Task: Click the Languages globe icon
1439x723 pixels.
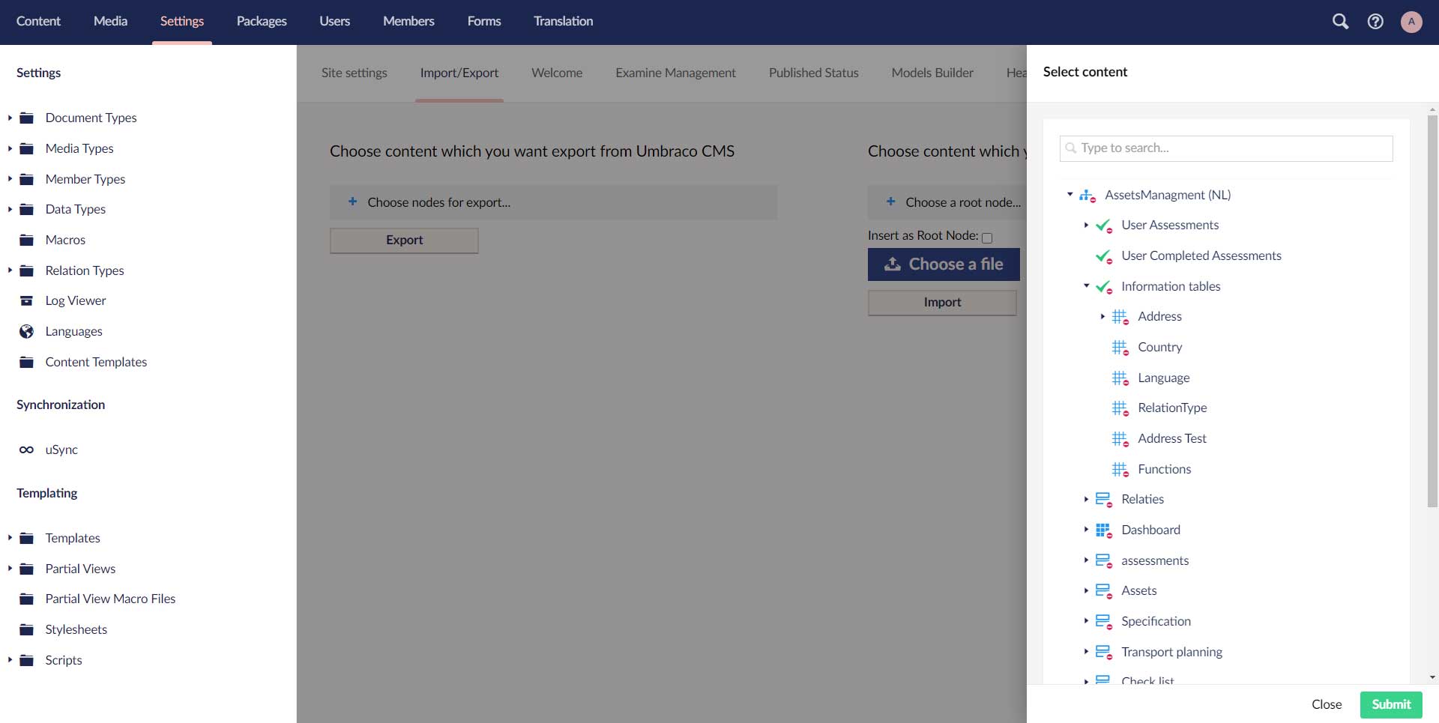Action: pyautogui.click(x=27, y=331)
